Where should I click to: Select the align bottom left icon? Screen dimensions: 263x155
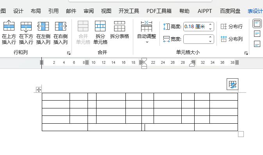(x=257, y=44)
